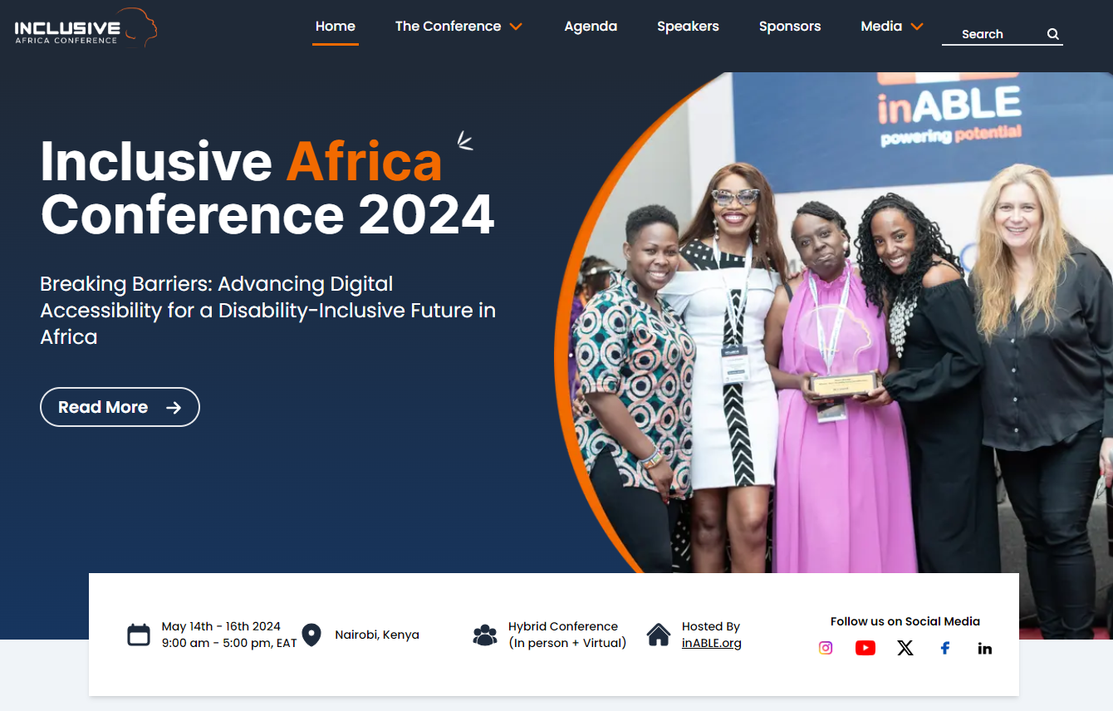This screenshot has height=711, width=1113.
Task: Click the Read More button
Action: [x=120, y=407]
